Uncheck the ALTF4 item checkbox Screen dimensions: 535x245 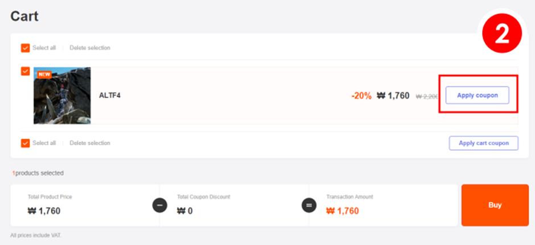(25, 71)
